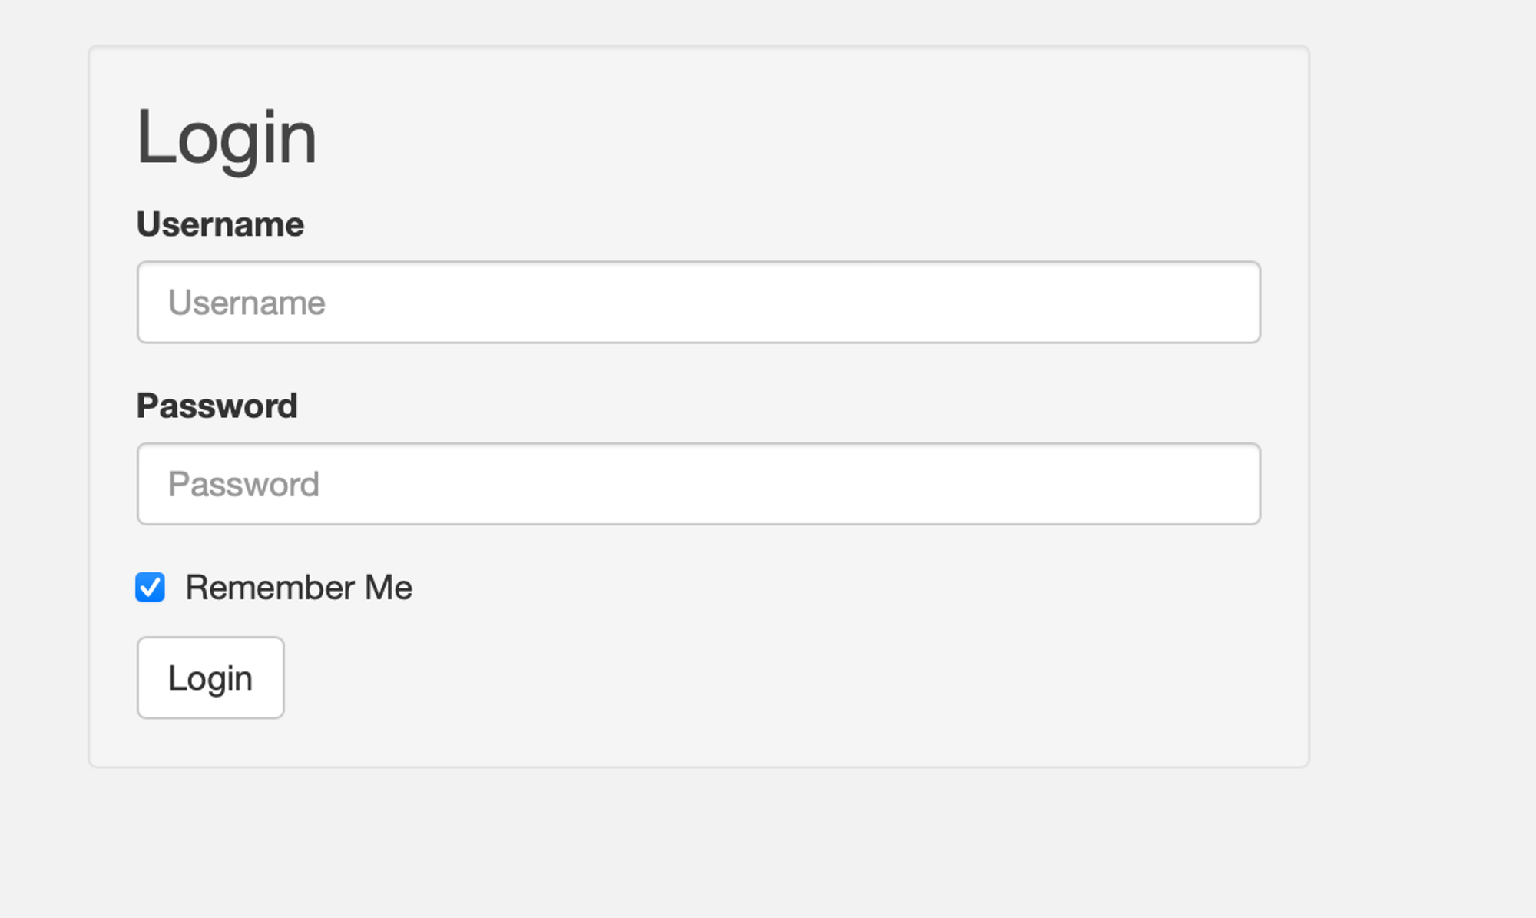Click the Remember Me label text
Image resolution: width=1536 pixels, height=918 pixels.
tap(299, 588)
